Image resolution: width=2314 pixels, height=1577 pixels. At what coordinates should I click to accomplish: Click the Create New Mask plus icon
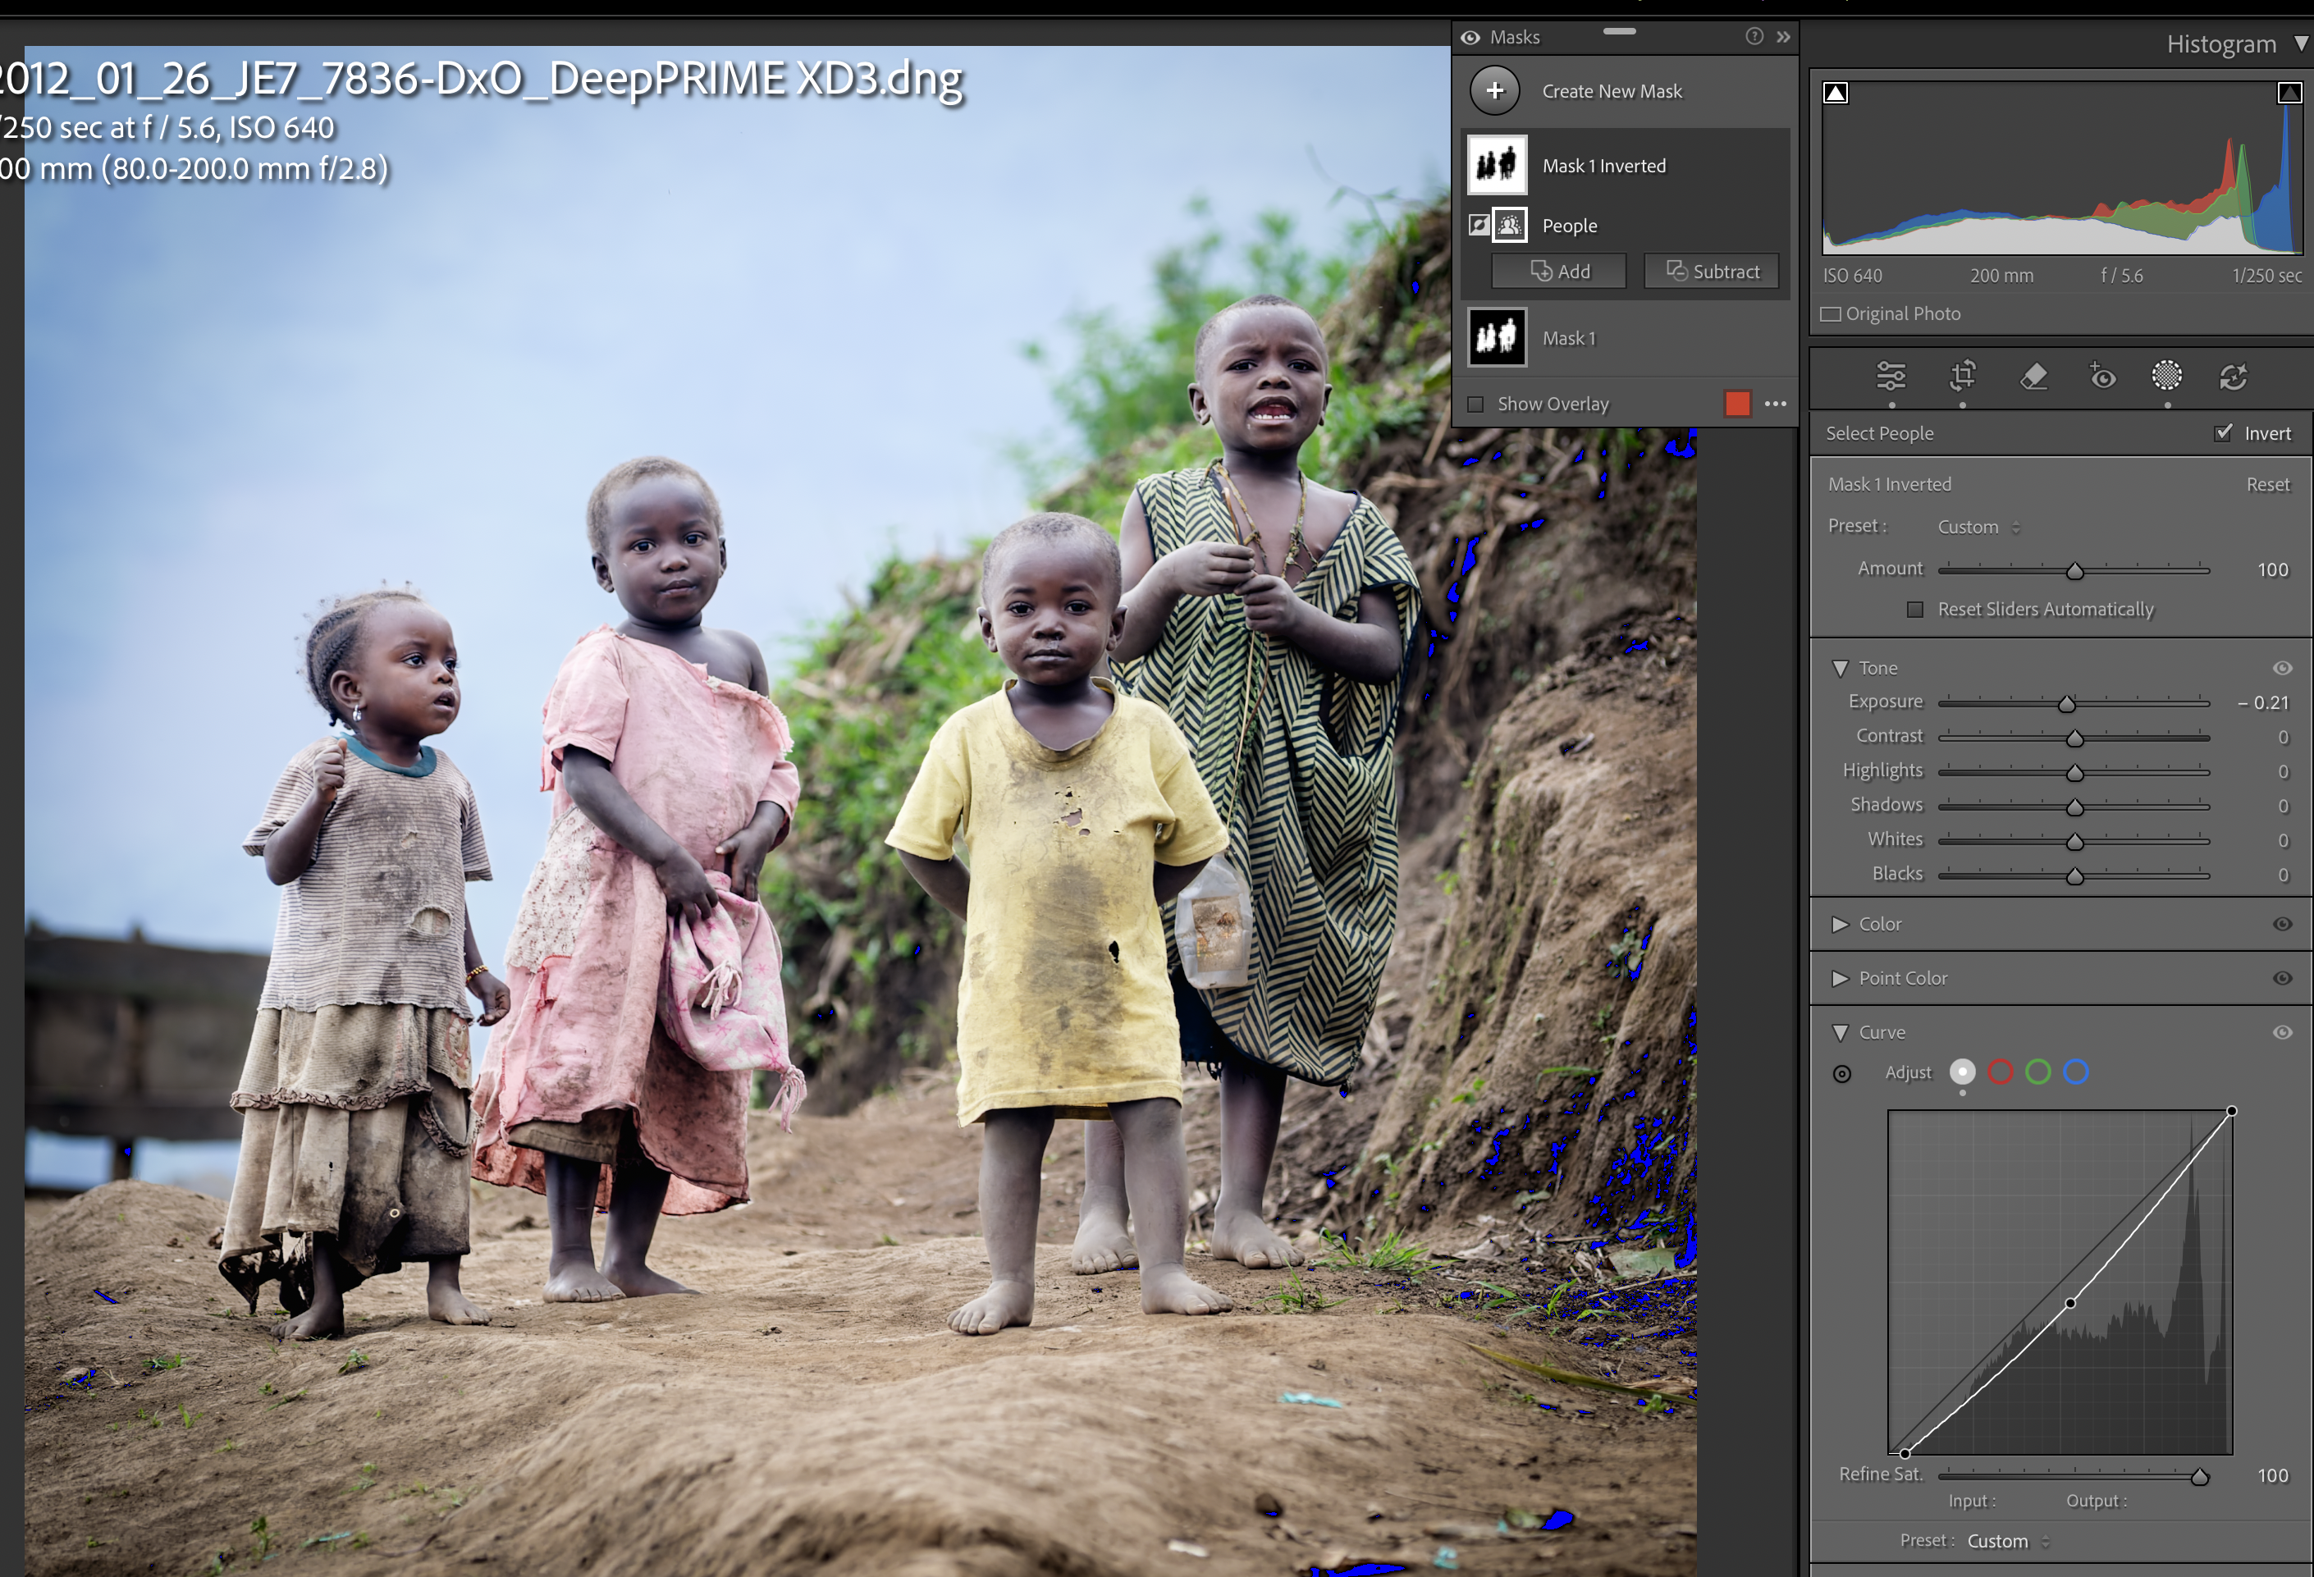click(x=1494, y=90)
